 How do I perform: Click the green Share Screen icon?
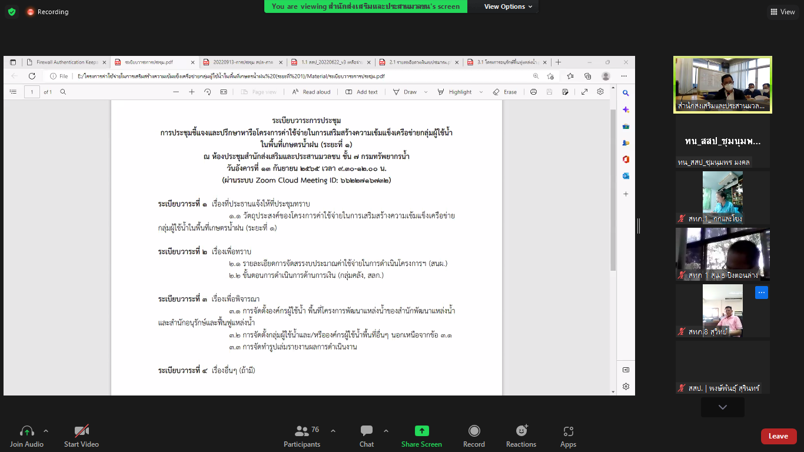coord(421,431)
